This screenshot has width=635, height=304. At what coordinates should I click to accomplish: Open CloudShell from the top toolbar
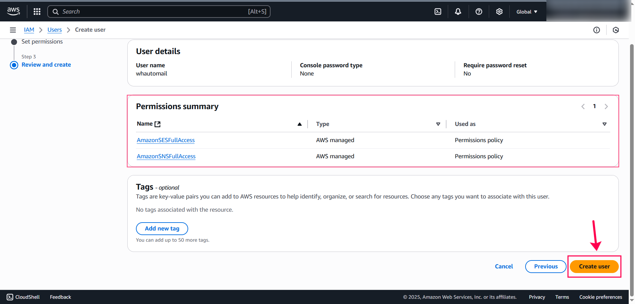coord(438,11)
